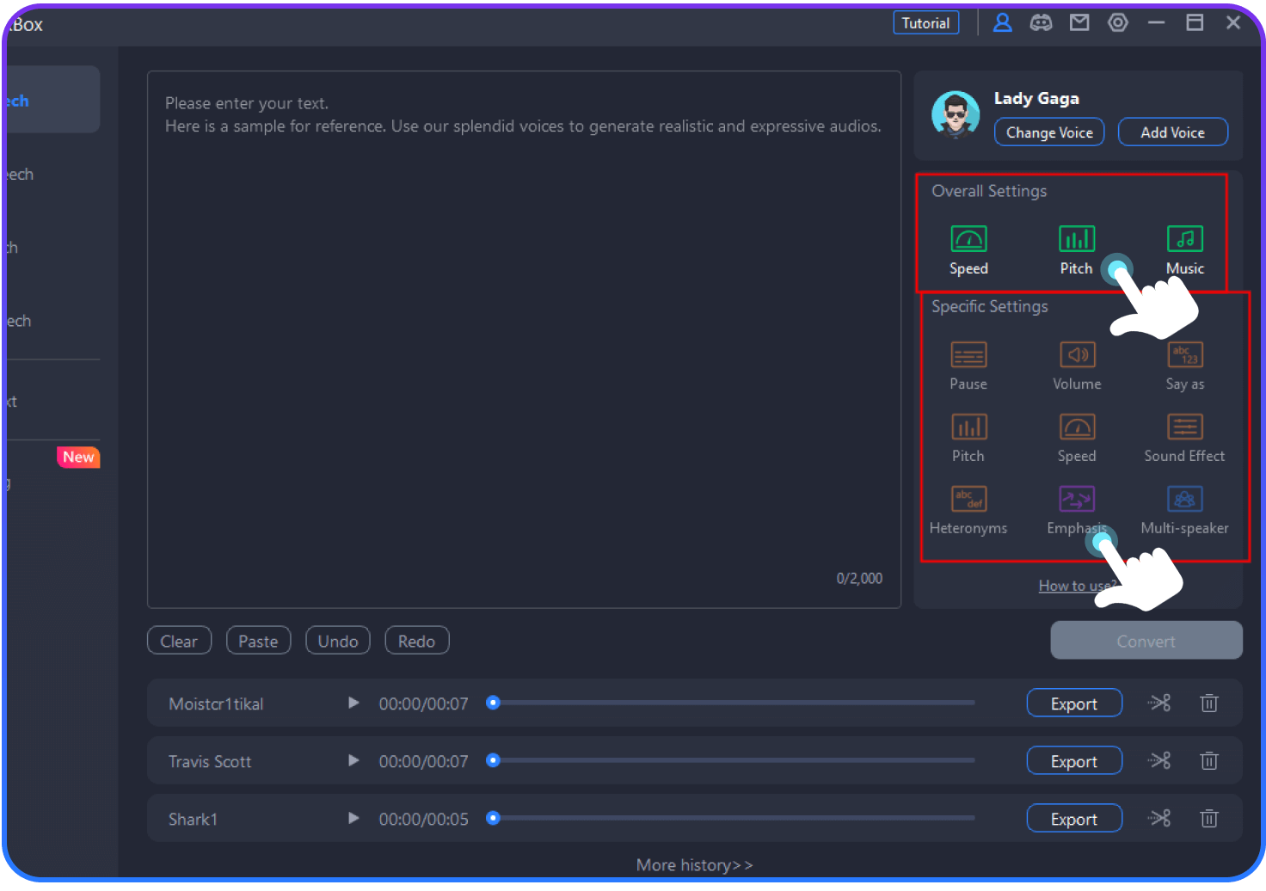Image resolution: width=1266 pixels, height=891 pixels.
Task: Open the overall Speed setting
Action: (x=968, y=249)
